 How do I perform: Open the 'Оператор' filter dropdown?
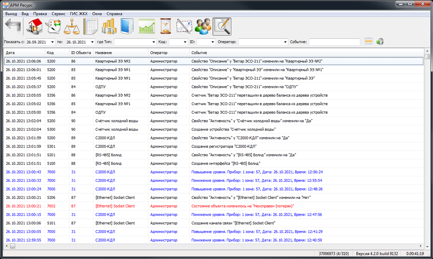tap(285, 42)
